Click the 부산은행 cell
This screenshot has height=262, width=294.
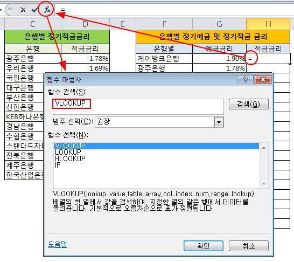point(24,98)
